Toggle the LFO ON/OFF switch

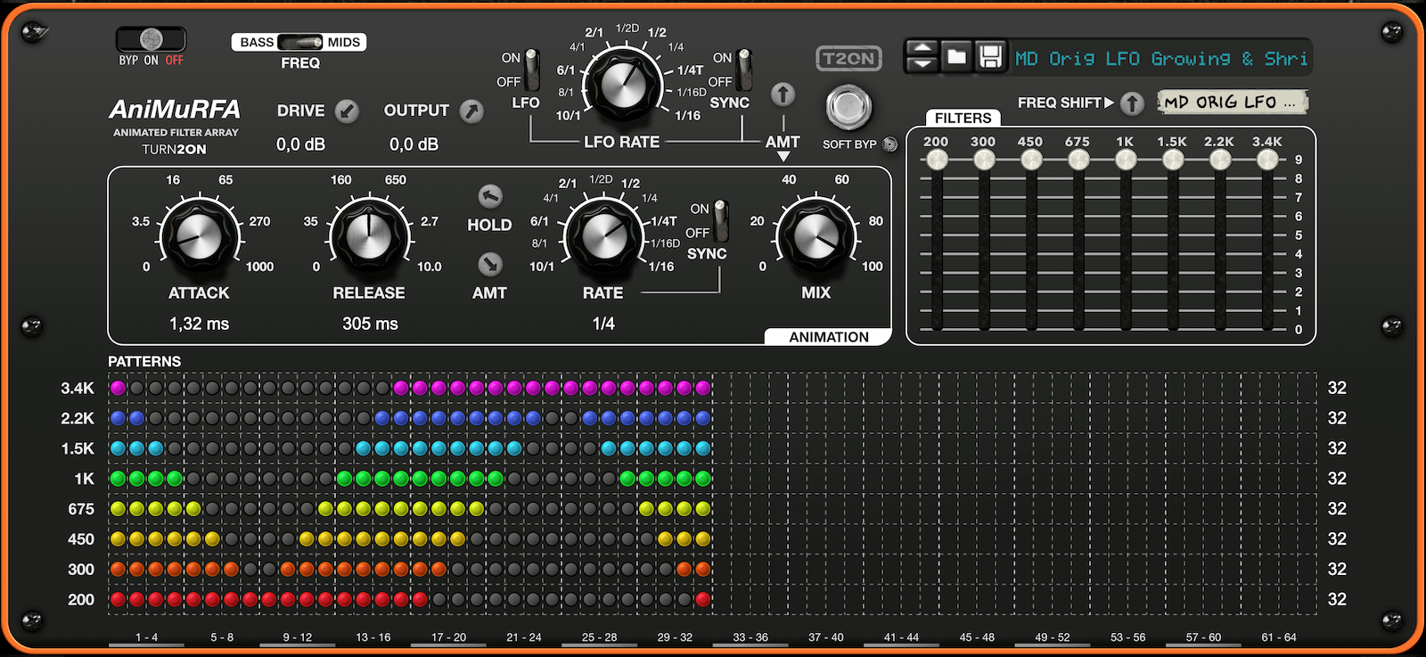pyautogui.click(x=532, y=70)
